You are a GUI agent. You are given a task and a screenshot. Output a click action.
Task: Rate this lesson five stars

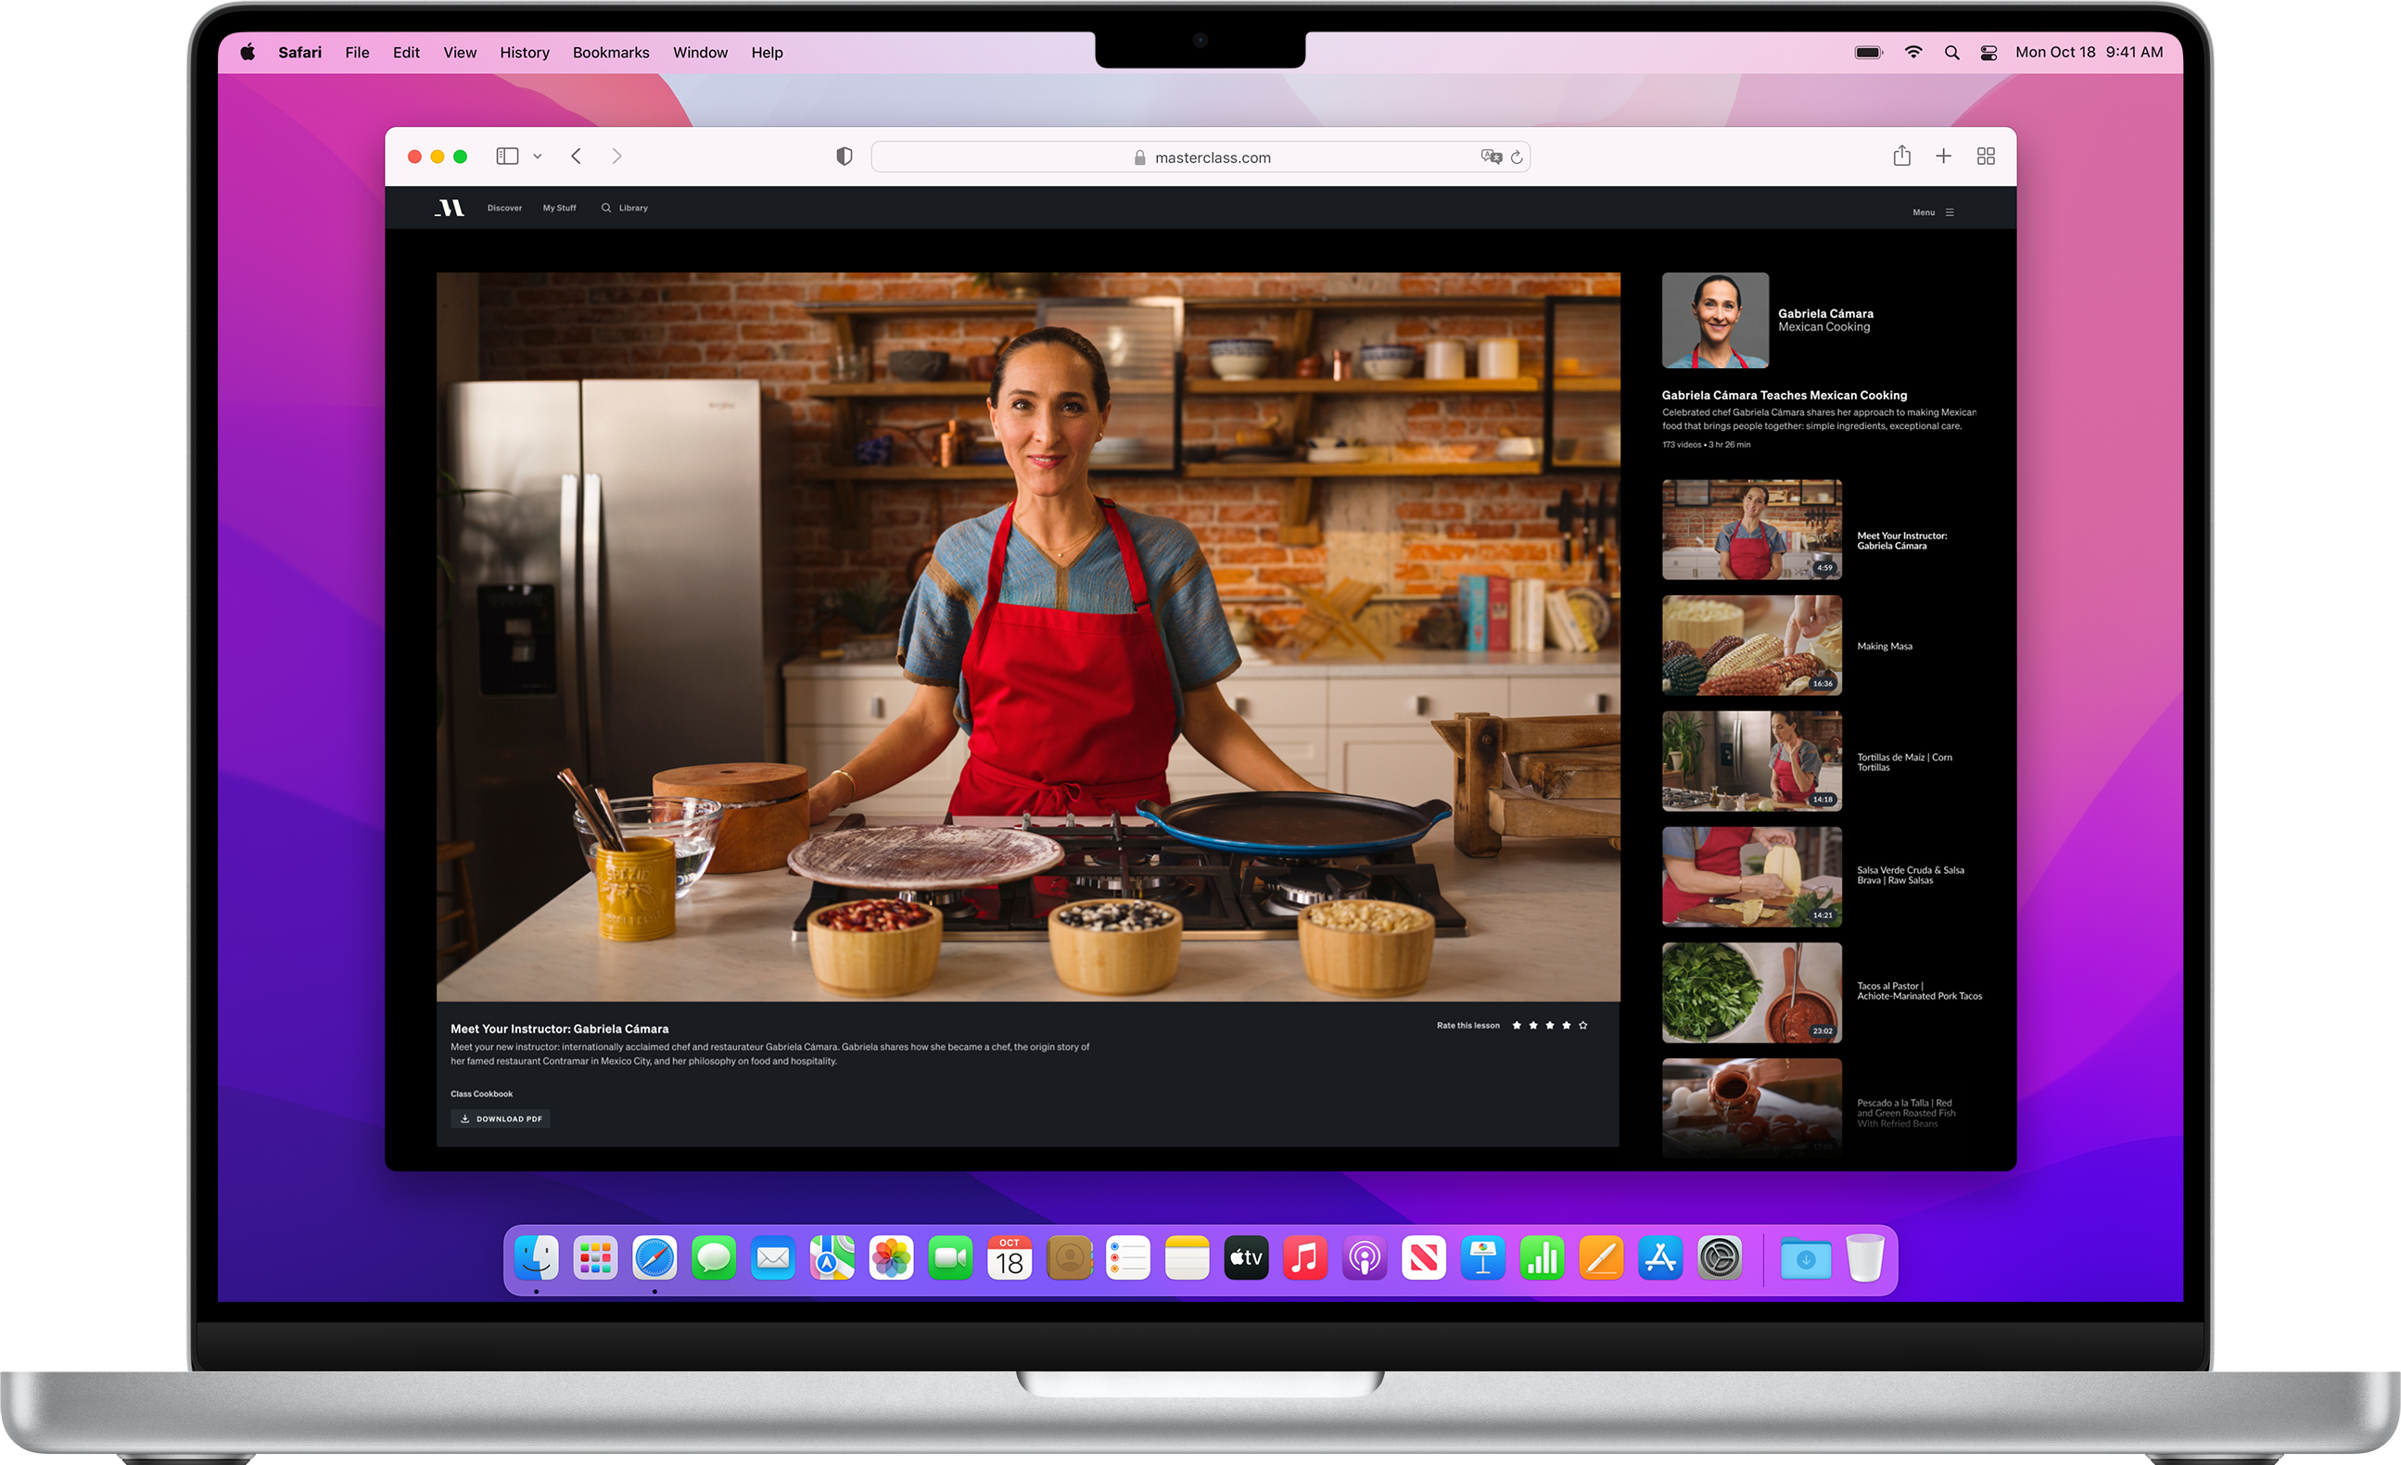(x=1583, y=1026)
